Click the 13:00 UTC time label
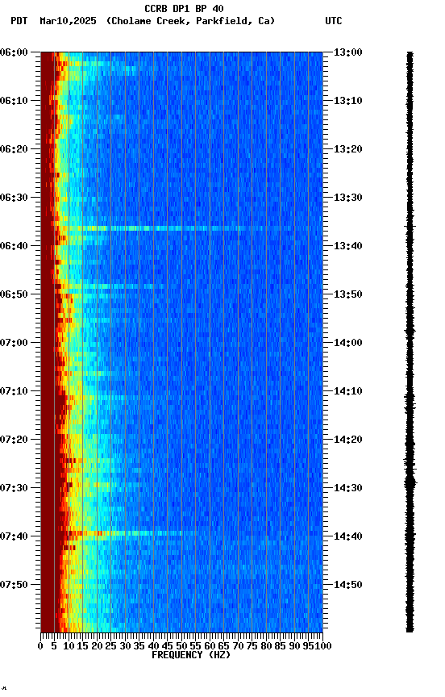445x697 pixels. [348, 52]
